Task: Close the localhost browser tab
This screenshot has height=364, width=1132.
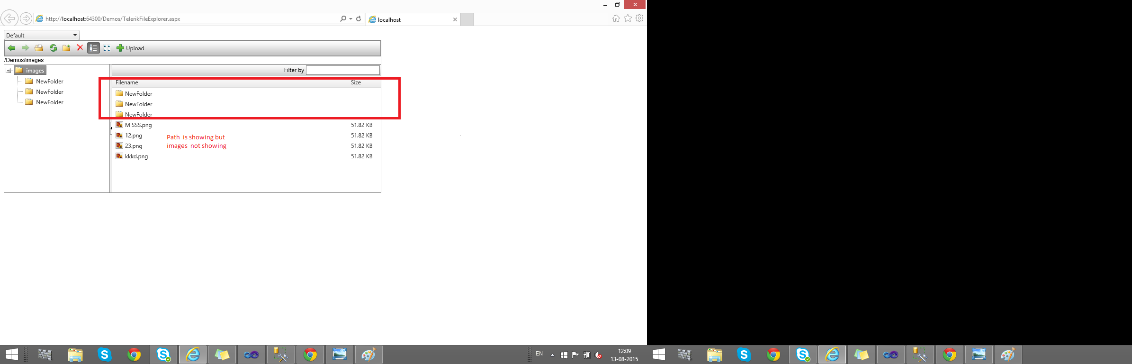Action: coord(455,19)
